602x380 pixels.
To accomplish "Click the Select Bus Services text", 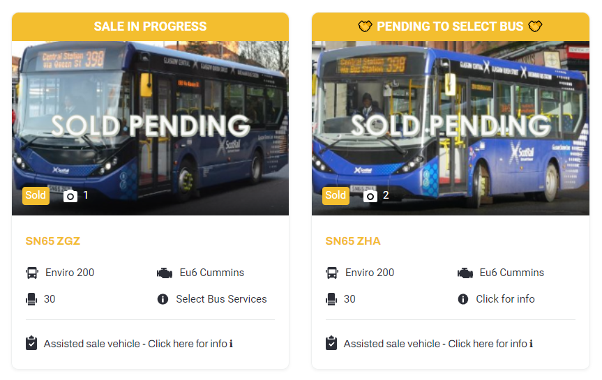I will (221, 299).
